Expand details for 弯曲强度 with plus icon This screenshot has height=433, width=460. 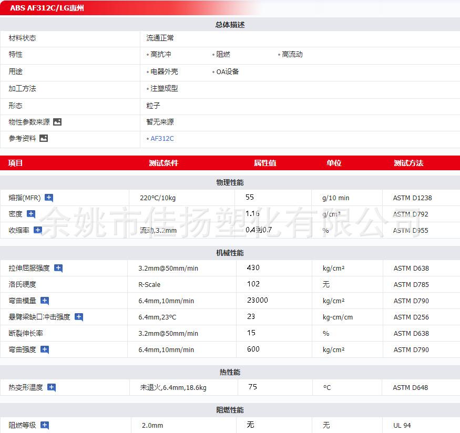[45, 349]
